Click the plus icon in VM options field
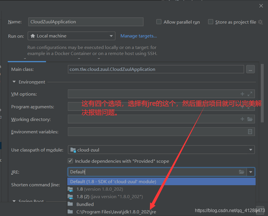268x216 pixels. coord(242,94)
